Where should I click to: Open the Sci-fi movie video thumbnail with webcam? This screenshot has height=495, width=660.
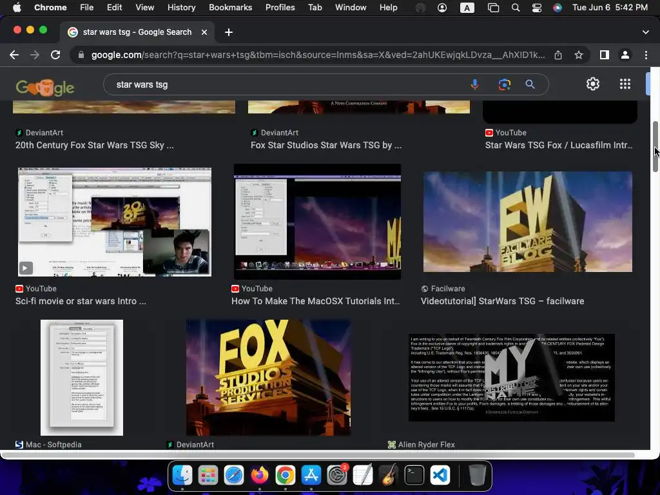pyautogui.click(x=115, y=222)
